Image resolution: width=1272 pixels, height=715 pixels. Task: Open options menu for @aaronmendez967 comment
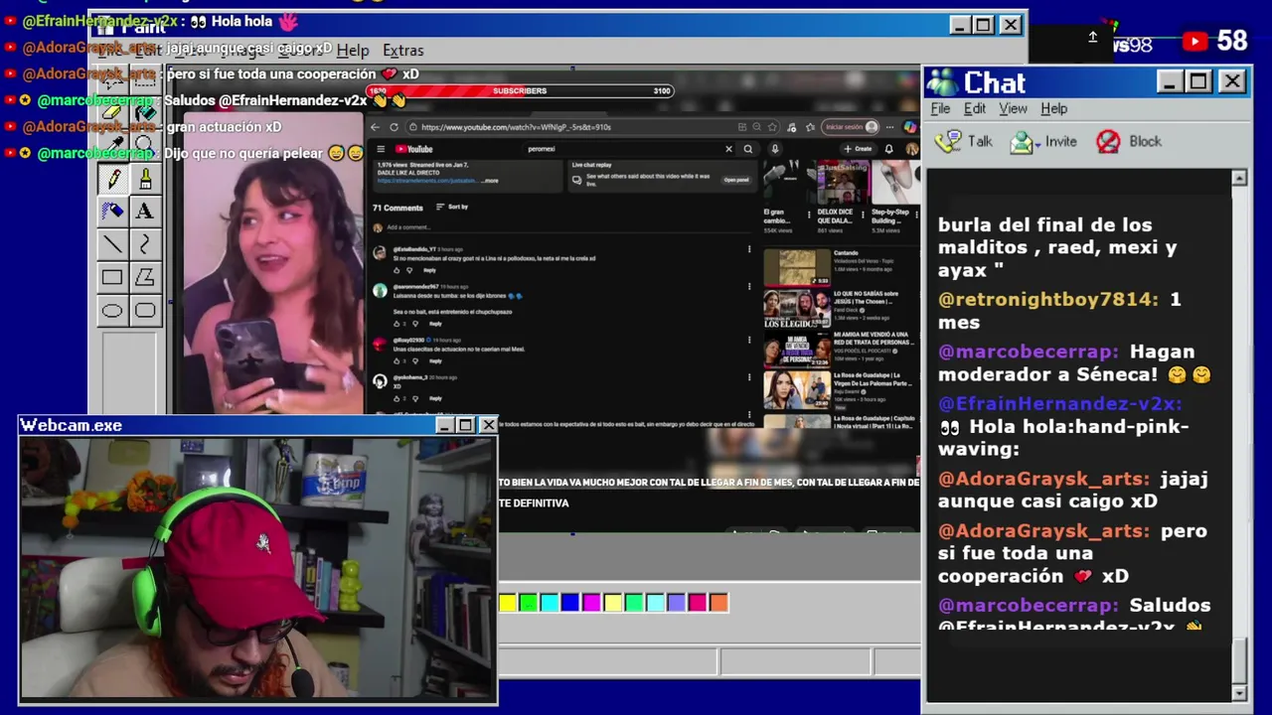tap(749, 287)
